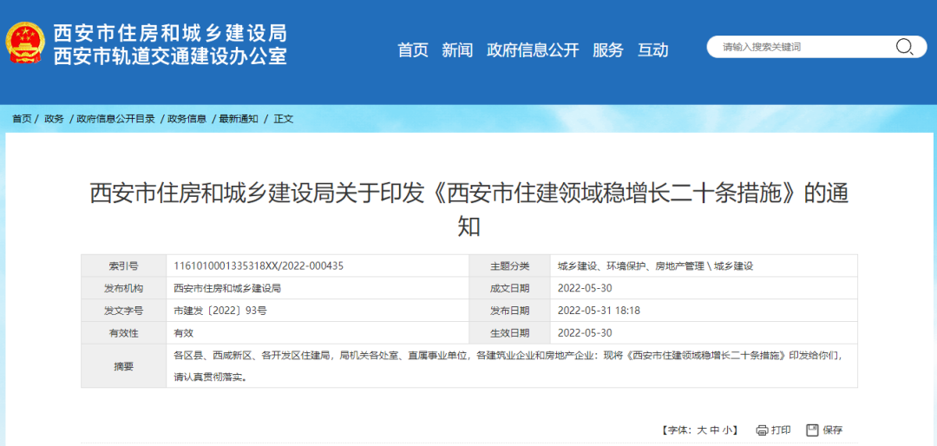Viewport: 937px width, 446px height.
Task: Select 服务 in the top navigation
Action: point(608,50)
